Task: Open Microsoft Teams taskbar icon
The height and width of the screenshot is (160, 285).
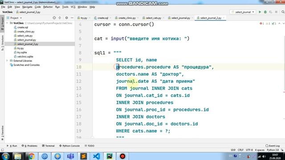Action: click(x=70, y=156)
